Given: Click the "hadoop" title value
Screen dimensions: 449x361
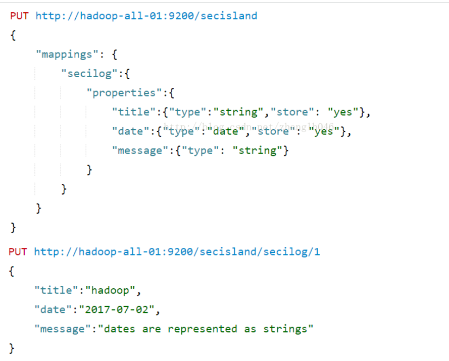Looking at the screenshot, I should [111, 290].
